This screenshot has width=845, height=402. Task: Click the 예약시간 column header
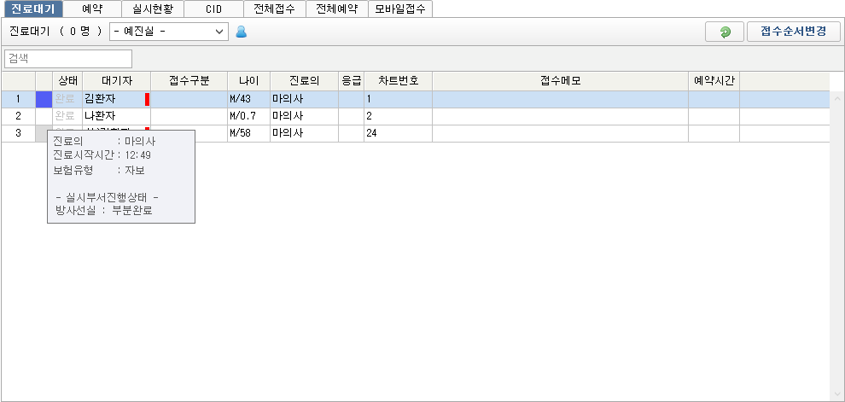point(714,81)
